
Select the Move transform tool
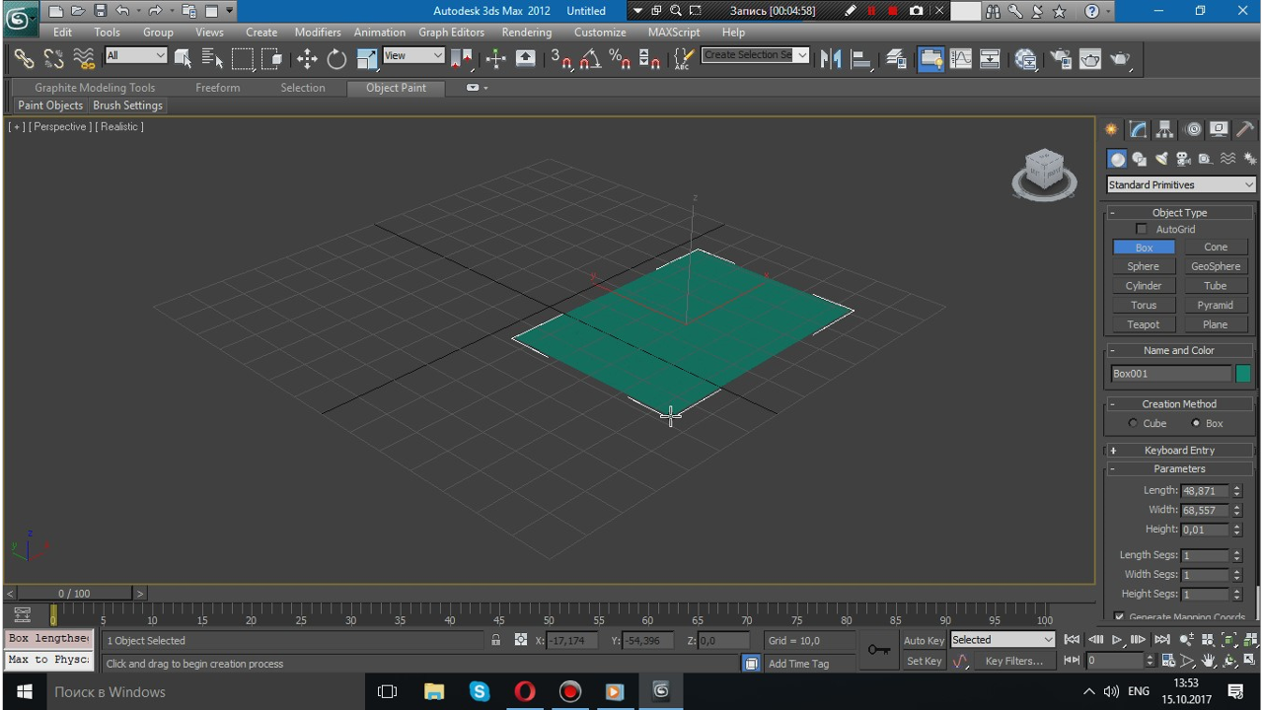pyautogui.click(x=307, y=59)
